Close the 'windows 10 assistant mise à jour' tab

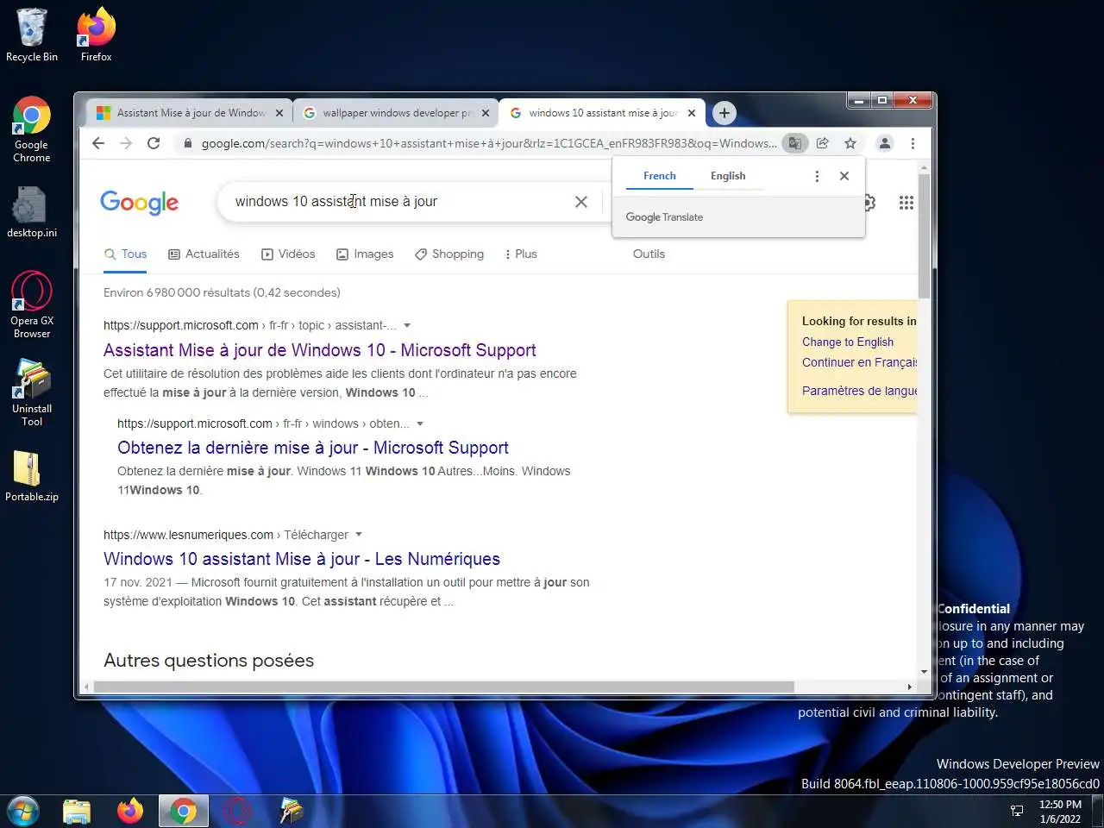click(x=691, y=113)
